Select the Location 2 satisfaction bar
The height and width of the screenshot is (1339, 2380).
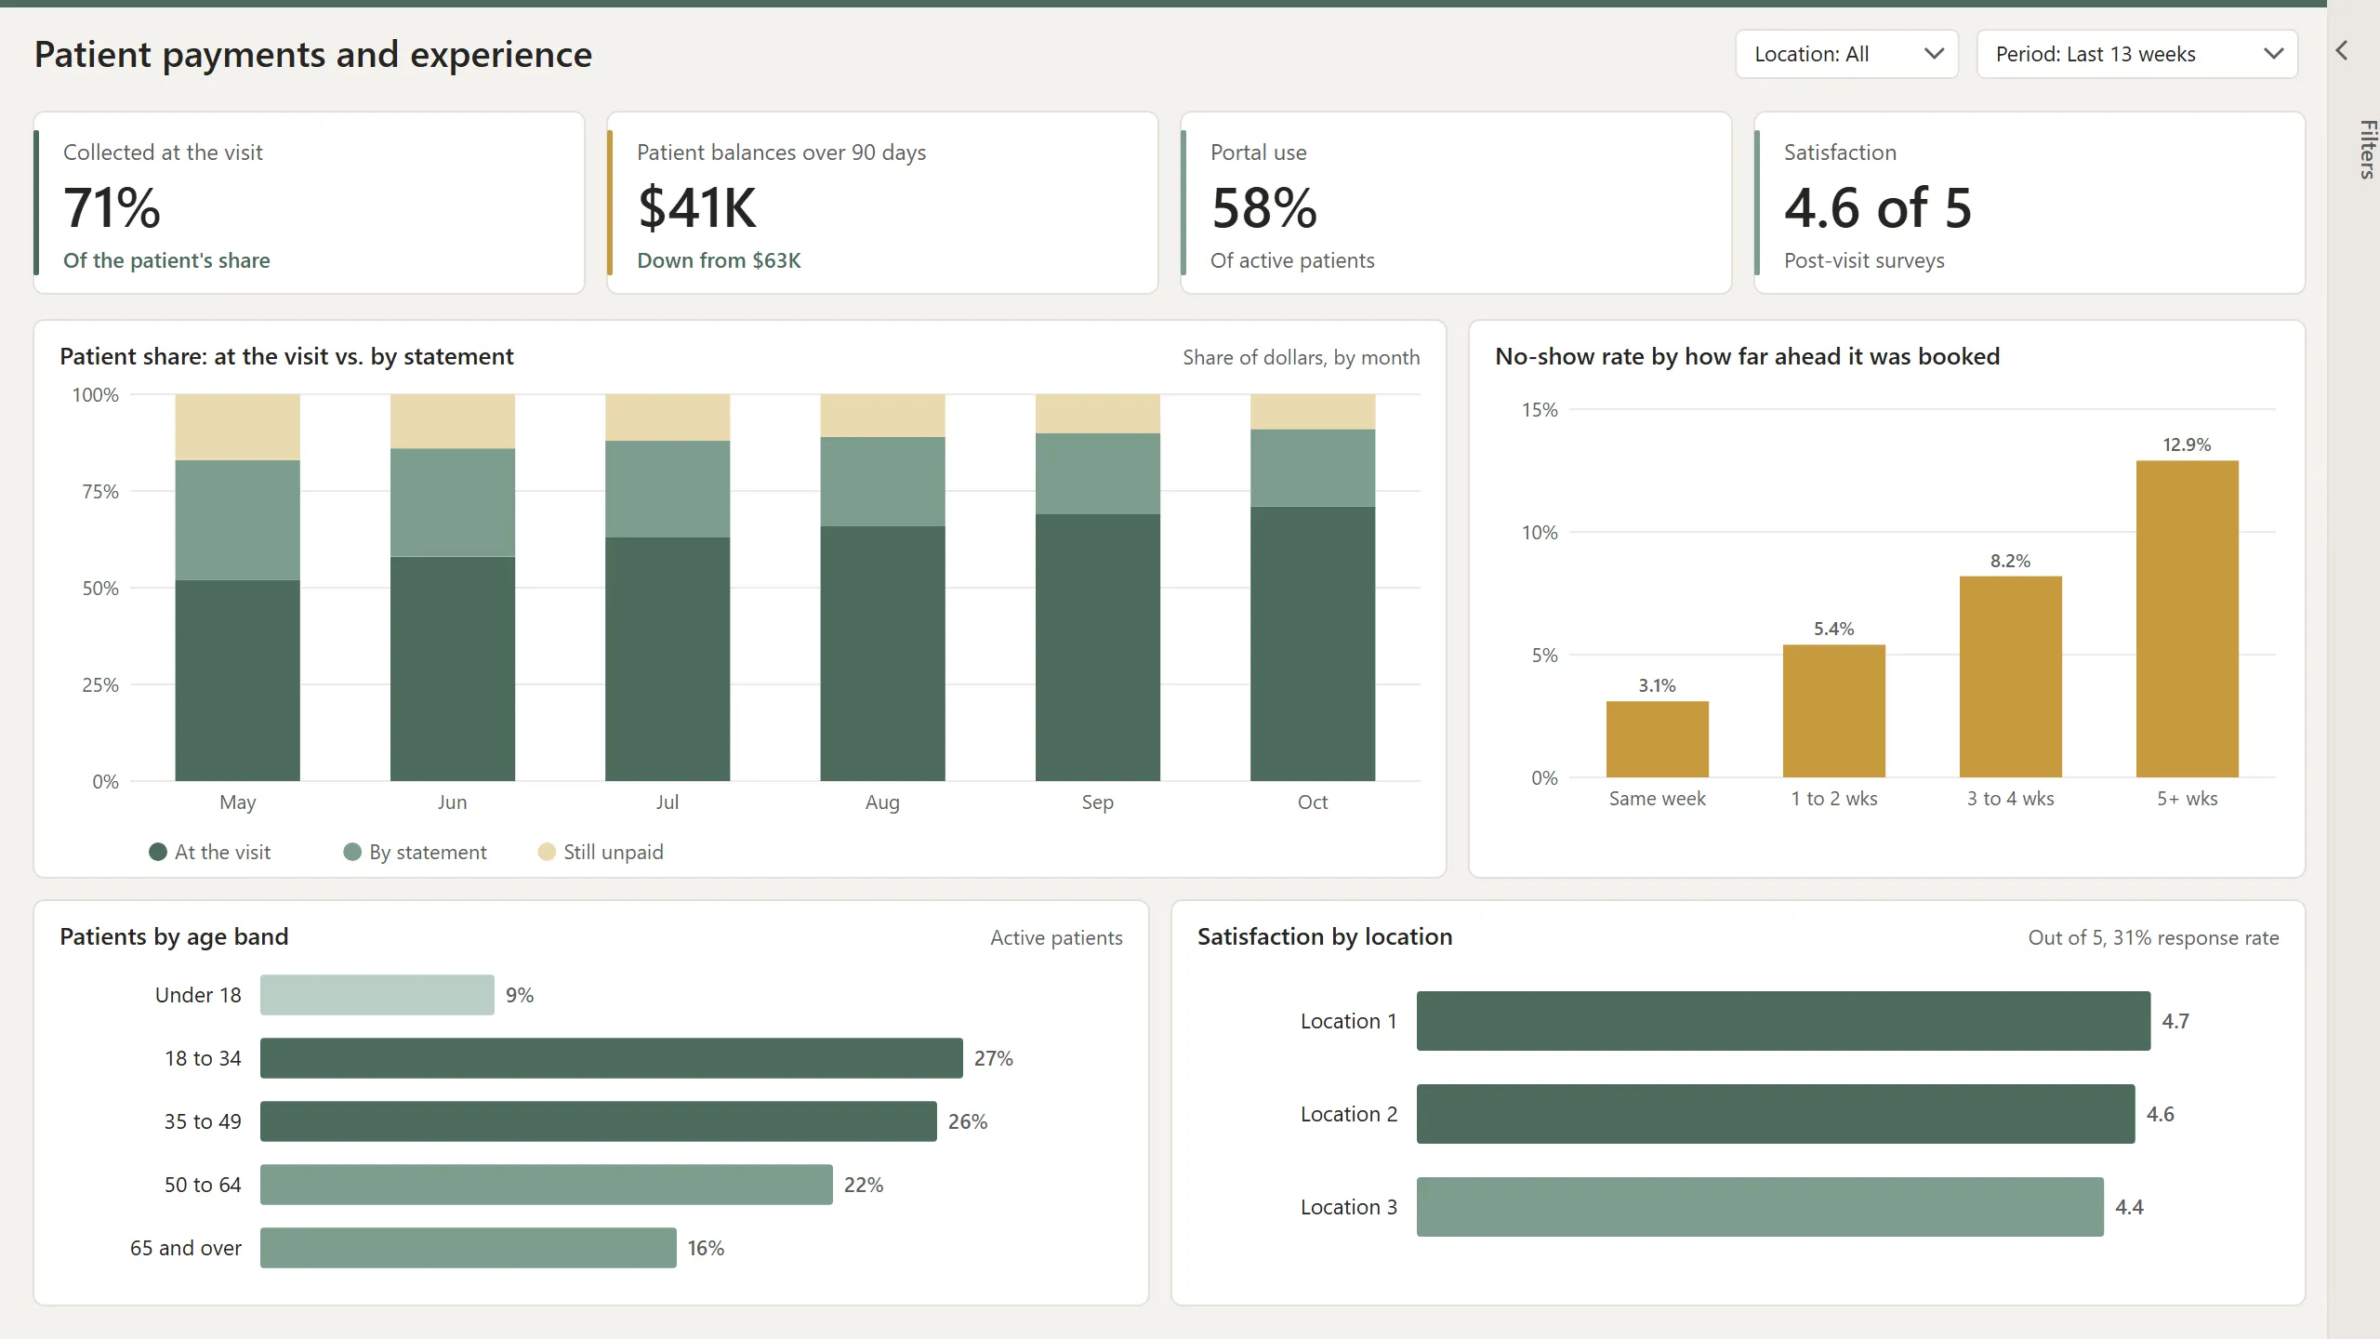[1776, 1114]
